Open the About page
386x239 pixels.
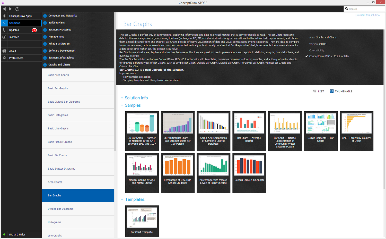pyautogui.click(x=13, y=51)
